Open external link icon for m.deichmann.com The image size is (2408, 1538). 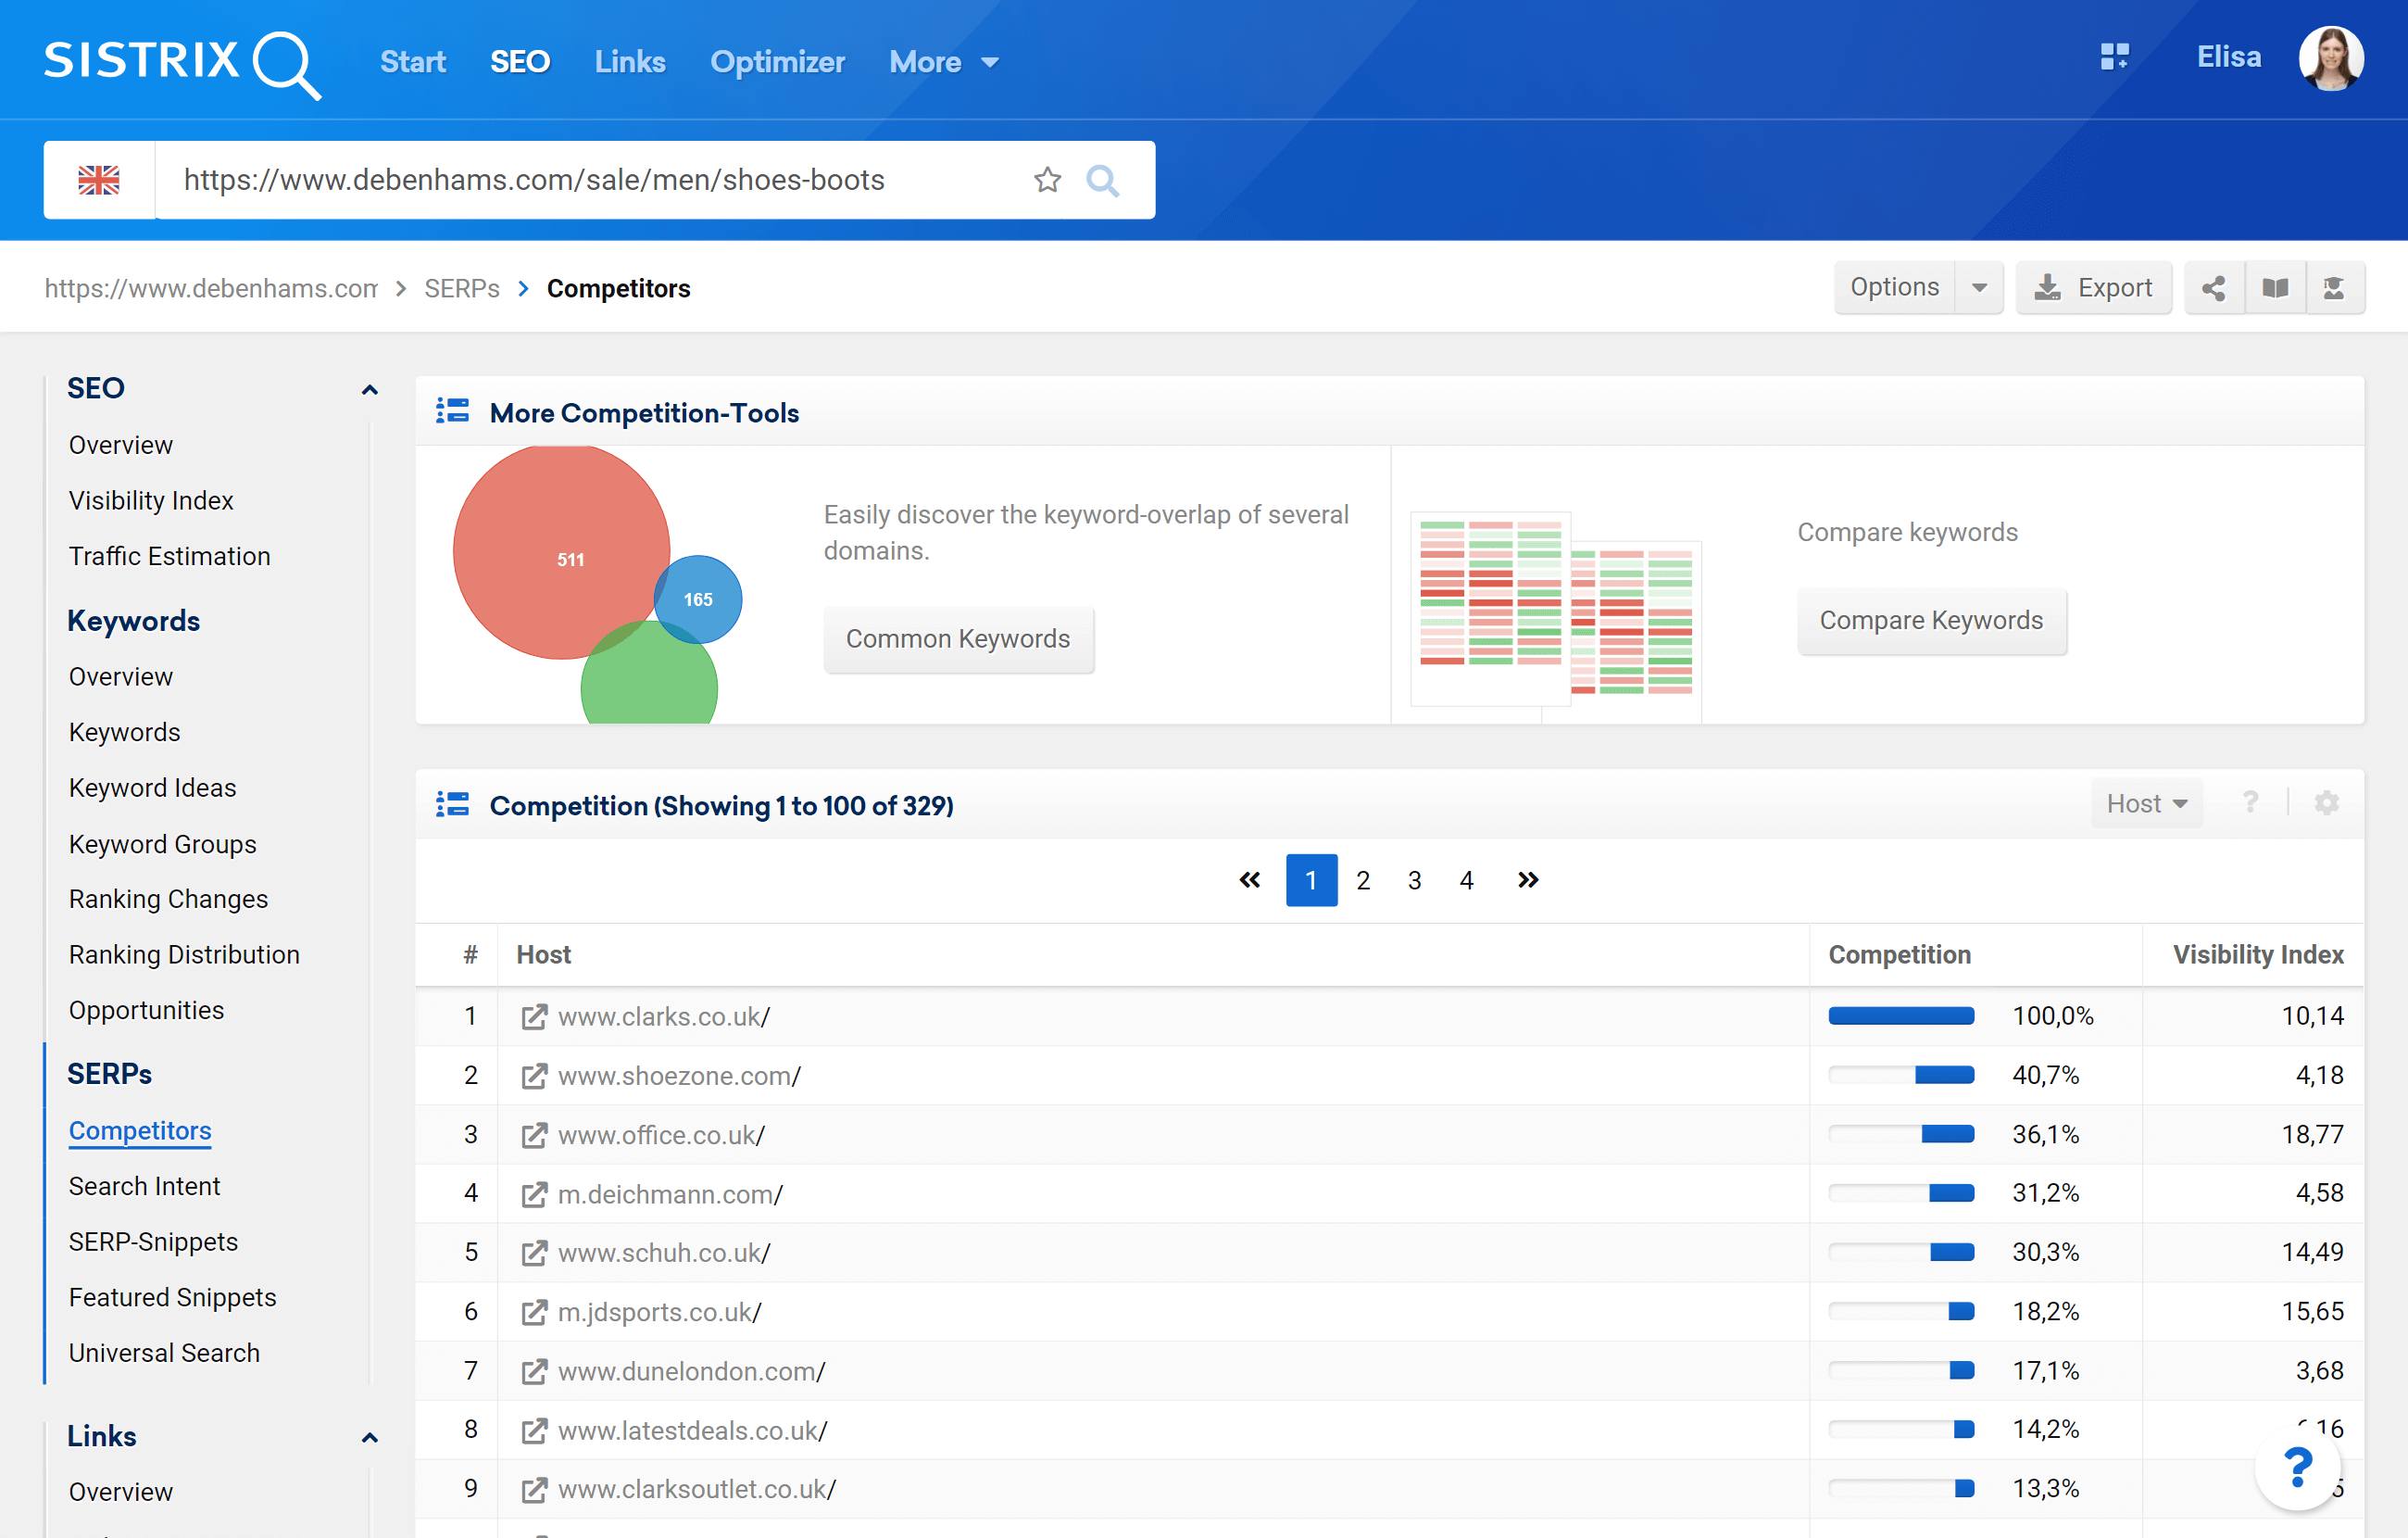coord(534,1193)
